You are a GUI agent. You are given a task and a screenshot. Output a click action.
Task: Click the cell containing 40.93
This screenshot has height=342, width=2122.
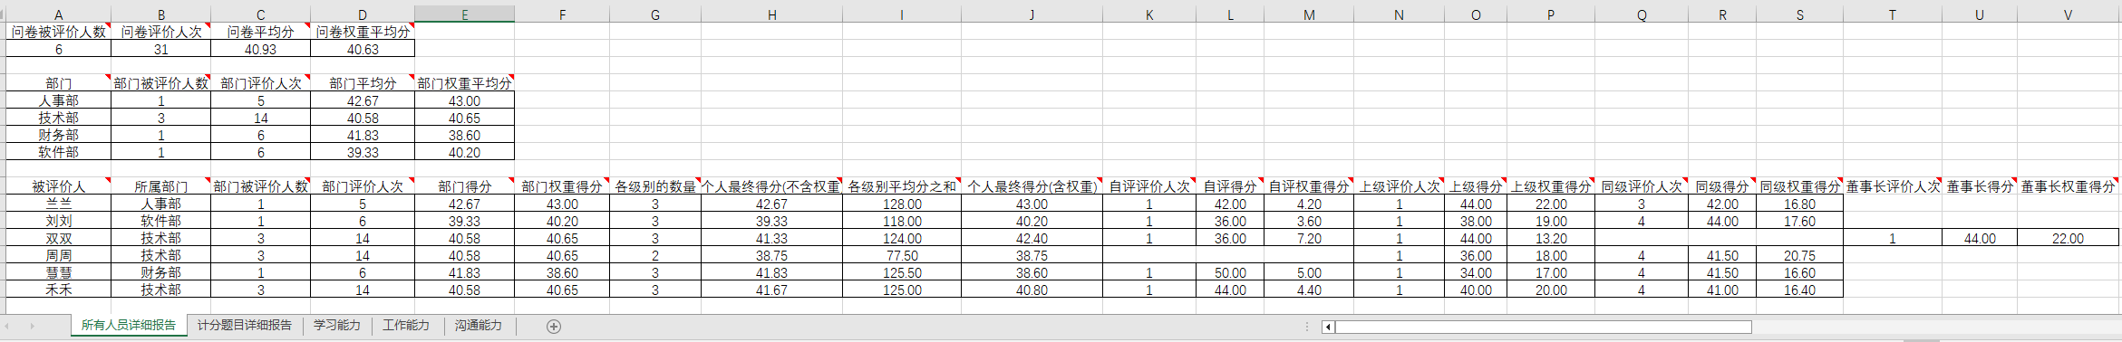[261, 49]
